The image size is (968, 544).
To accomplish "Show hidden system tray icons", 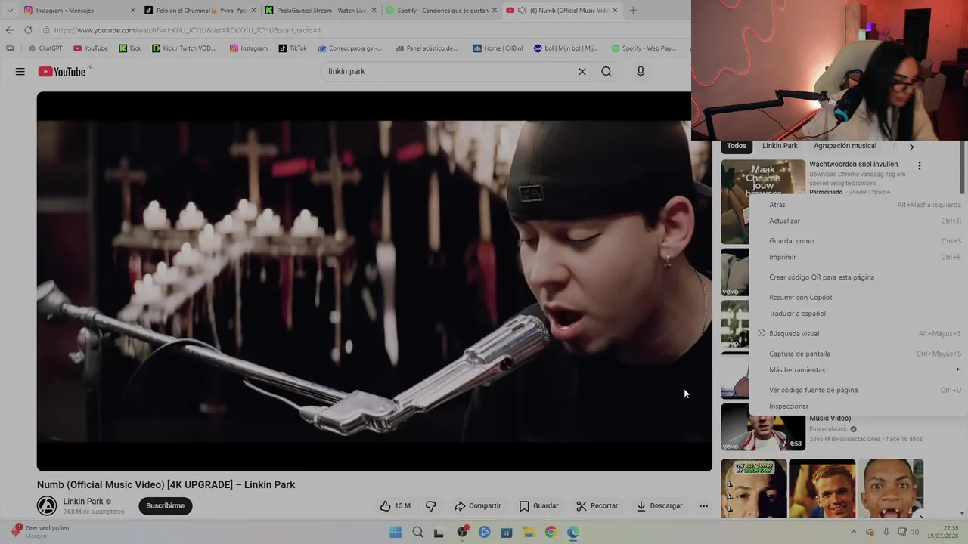I will pos(854,532).
